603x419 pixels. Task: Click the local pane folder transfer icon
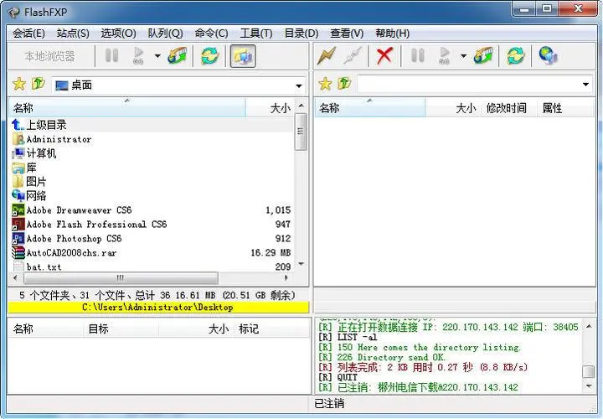coord(178,56)
